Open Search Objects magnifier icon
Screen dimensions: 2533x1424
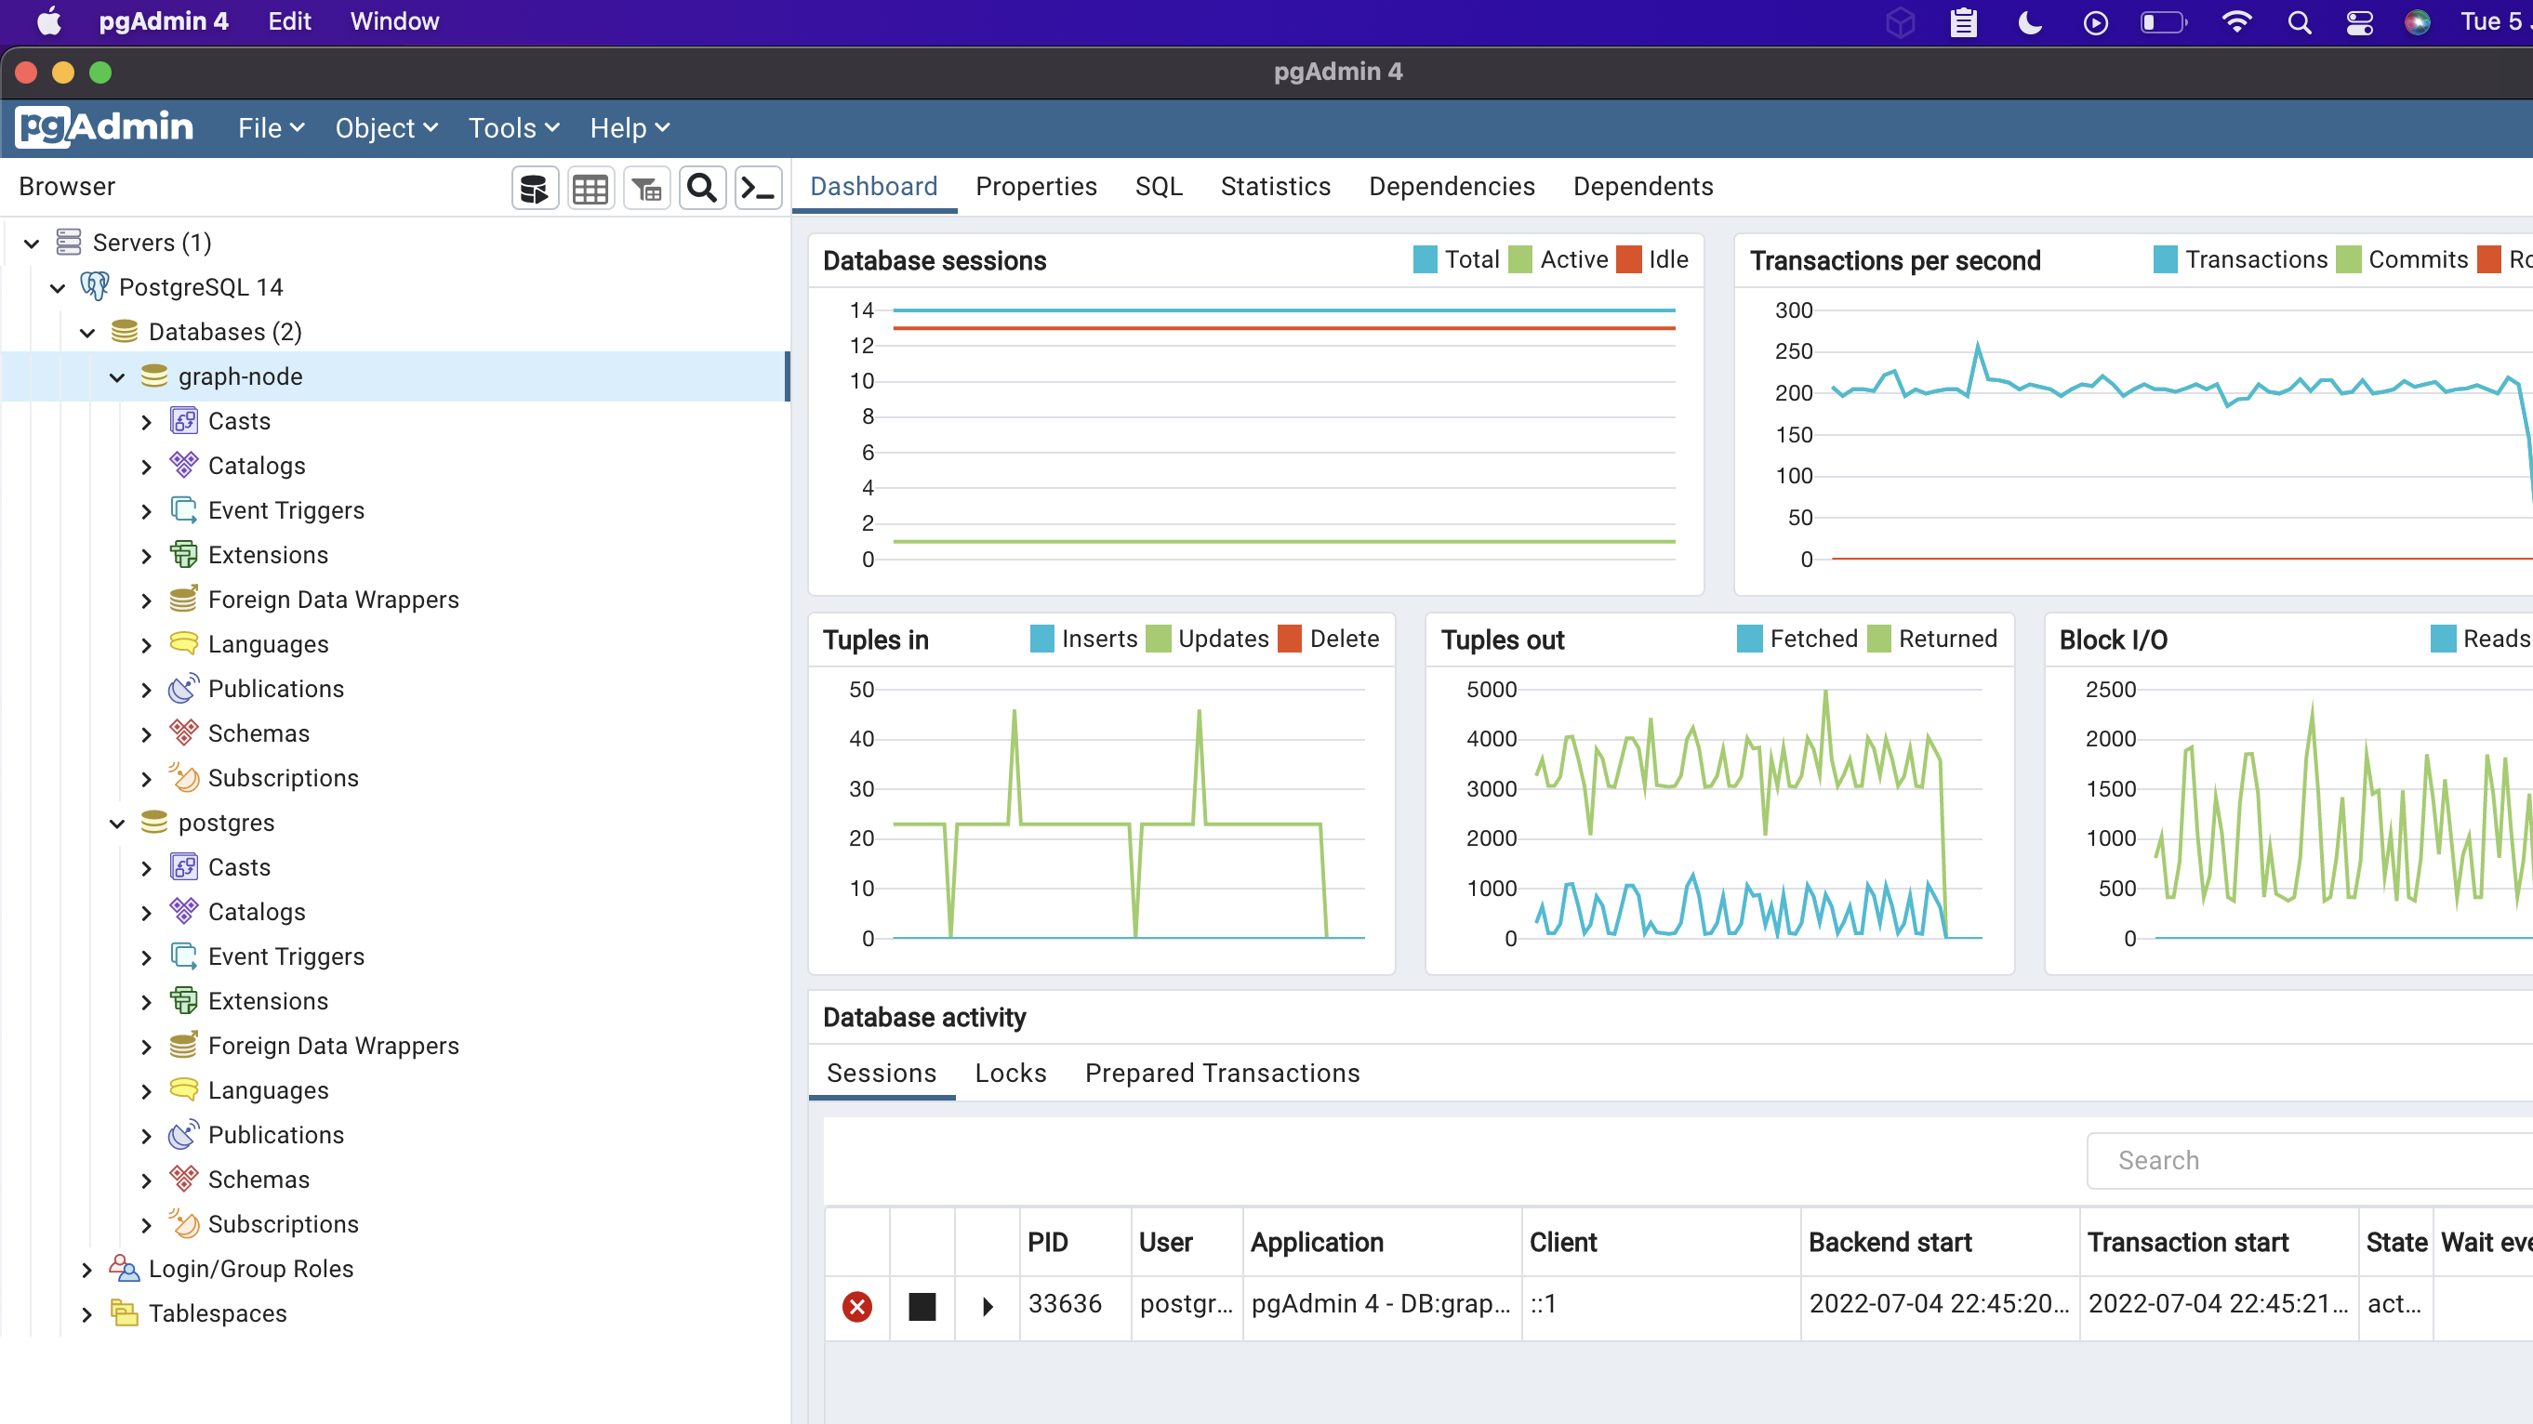point(702,188)
